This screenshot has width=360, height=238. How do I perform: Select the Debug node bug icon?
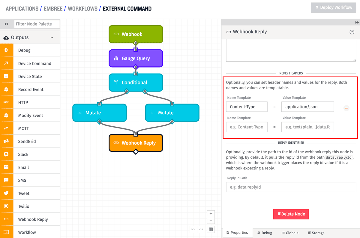[x=6, y=50]
